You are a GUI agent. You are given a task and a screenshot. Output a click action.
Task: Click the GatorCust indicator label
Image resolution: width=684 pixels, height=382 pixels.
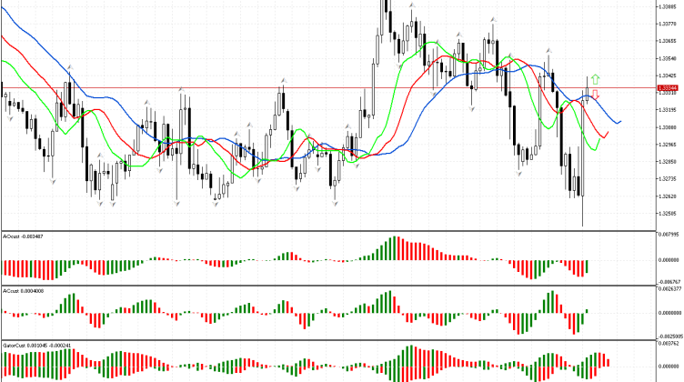[36, 347]
